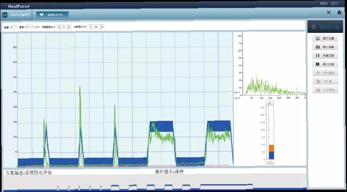The height and width of the screenshot is (192, 347).
Task: Click sensitivity value field showing 50
Action: coord(96,27)
